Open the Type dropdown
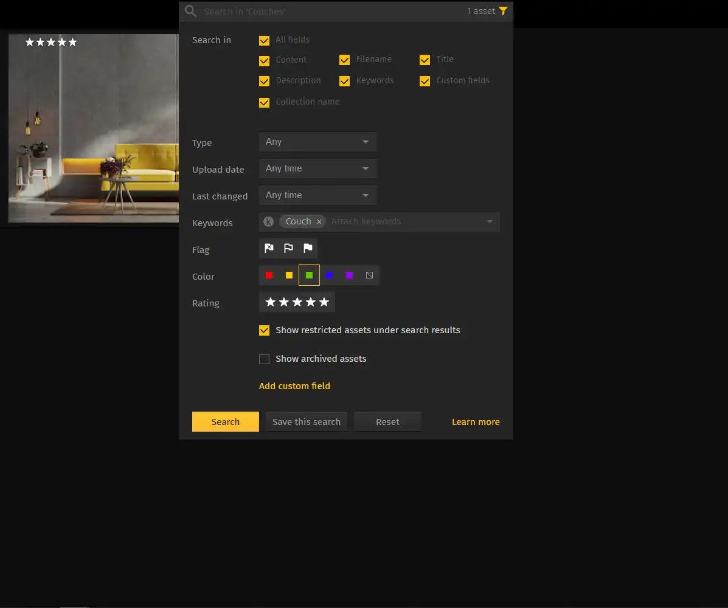 click(317, 142)
